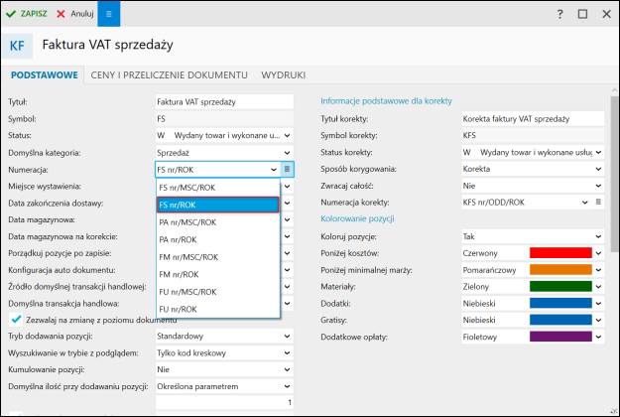Open the help question mark icon
This screenshot has width=620, height=417.
pos(559,14)
